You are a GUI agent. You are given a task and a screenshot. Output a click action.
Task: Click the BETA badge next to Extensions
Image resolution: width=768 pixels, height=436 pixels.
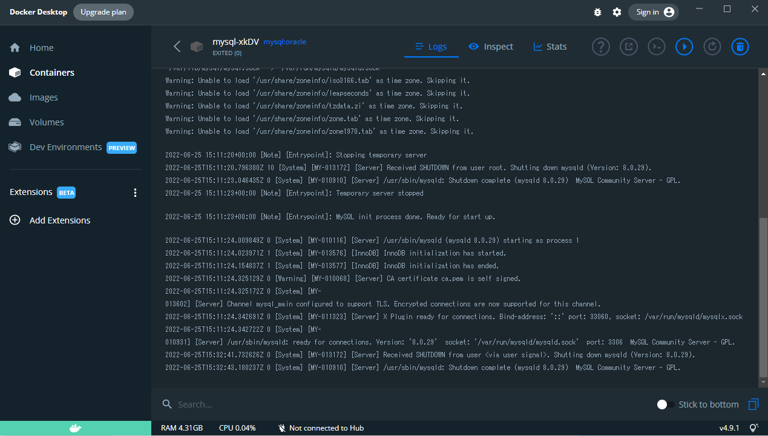(x=67, y=193)
